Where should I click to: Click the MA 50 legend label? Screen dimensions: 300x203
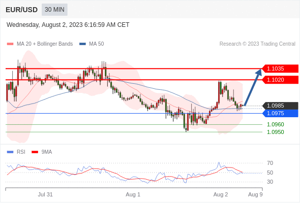pyautogui.click(x=97, y=44)
